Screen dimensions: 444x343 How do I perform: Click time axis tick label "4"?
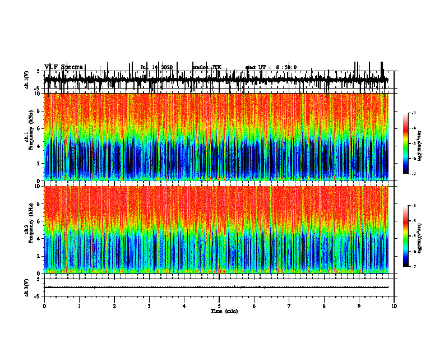point(184,306)
